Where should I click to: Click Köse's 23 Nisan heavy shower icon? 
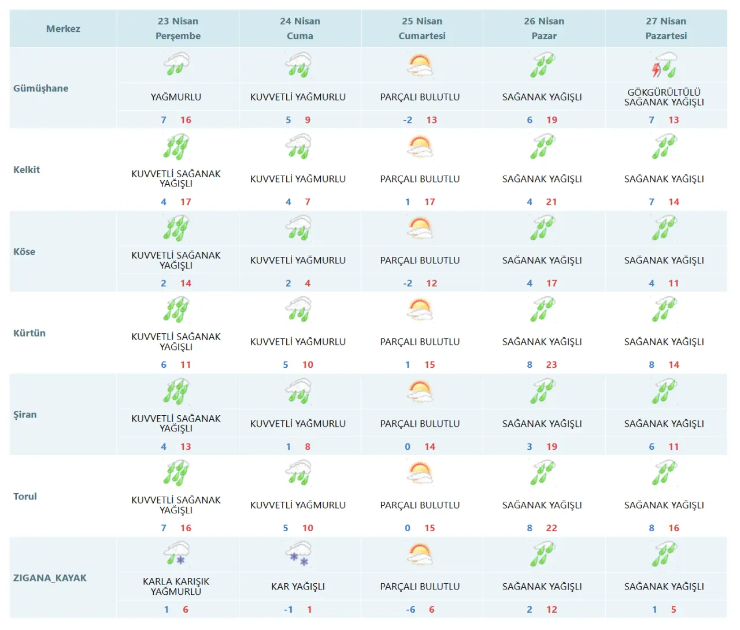pyautogui.click(x=176, y=228)
